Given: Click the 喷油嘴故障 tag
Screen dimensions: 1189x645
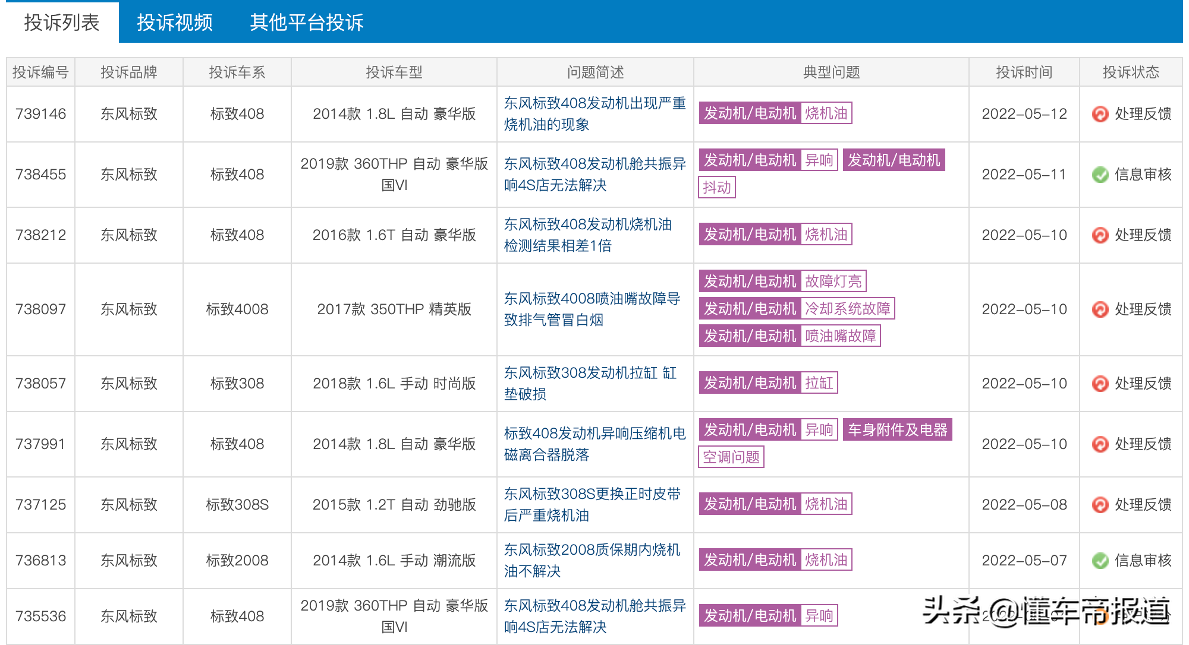Looking at the screenshot, I should click(840, 336).
